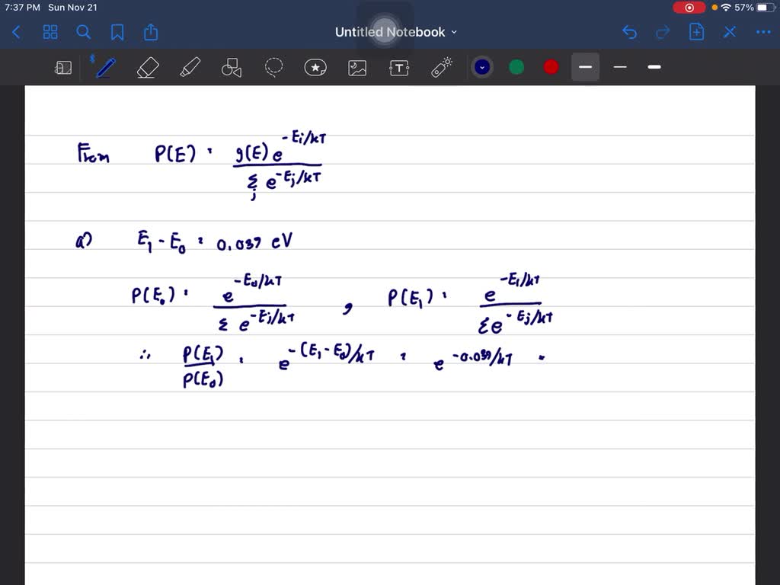
Task: Open the more options ellipsis menu
Action: [763, 32]
